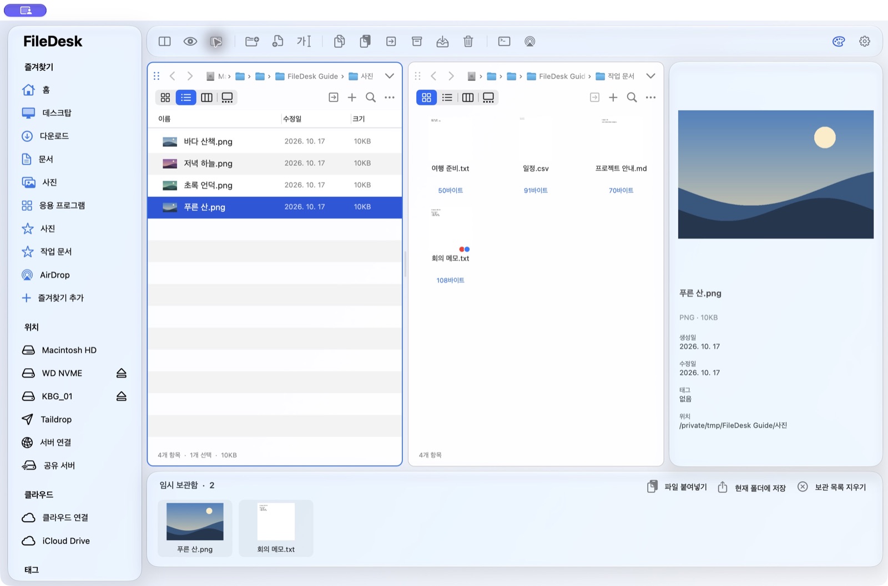This screenshot has width=888, height=586.
Task: Eject the KBG_01 drive
Action: (x=122, y=396)
